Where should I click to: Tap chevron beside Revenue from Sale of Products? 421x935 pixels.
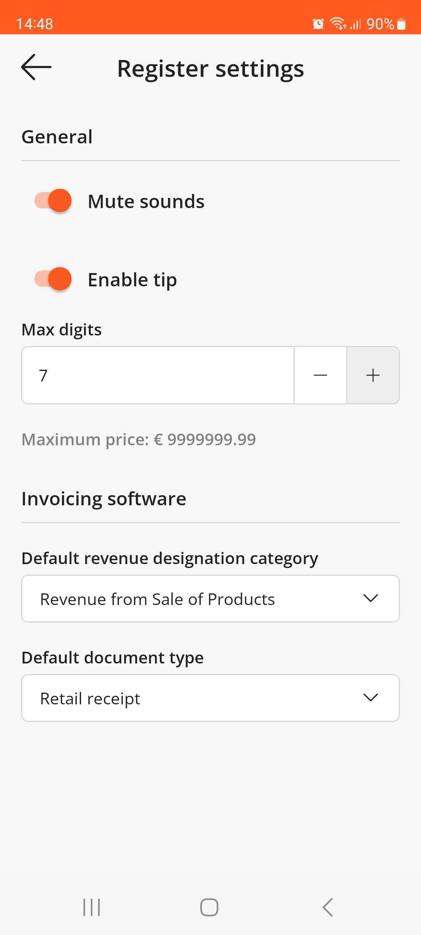pyautogui.click(x=370, y=598)
